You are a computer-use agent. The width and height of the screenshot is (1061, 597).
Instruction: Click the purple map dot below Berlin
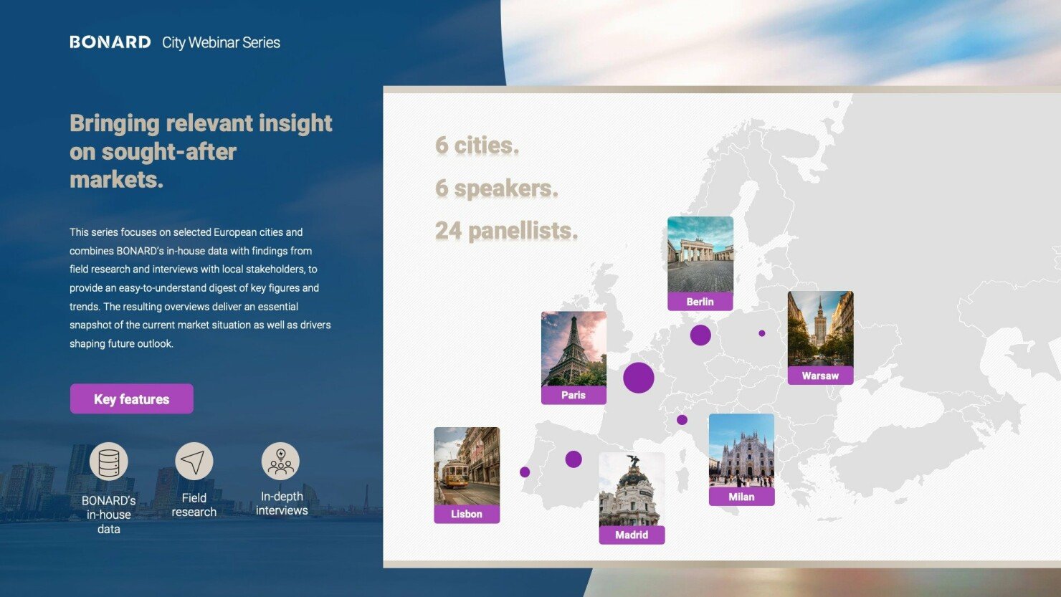pos(700,335)
